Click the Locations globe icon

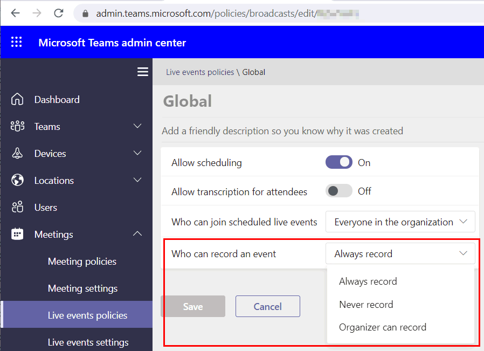click(x=17, y=180)
